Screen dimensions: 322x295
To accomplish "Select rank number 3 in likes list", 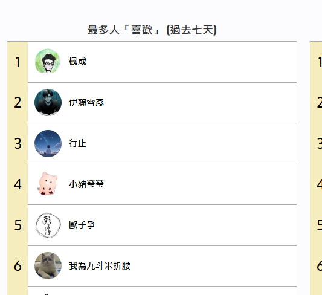I will pos(18,143).
